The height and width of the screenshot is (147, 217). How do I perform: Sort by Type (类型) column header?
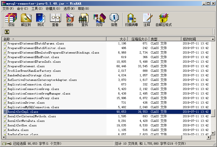coord(165,39)
